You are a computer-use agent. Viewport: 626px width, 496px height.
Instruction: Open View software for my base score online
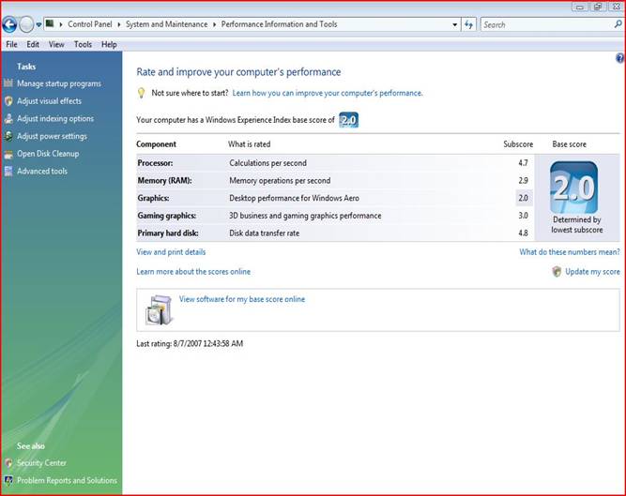tap(242, 299)
